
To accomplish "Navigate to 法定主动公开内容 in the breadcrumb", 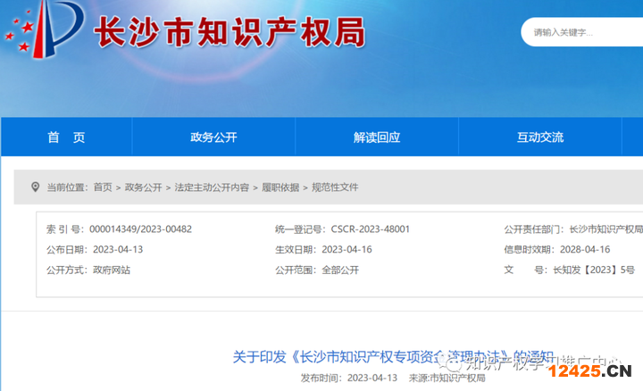I will (212, 187).
